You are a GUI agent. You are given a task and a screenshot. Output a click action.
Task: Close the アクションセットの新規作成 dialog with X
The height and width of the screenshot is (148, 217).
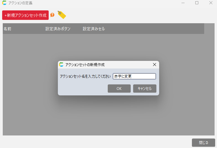[154, 65]
